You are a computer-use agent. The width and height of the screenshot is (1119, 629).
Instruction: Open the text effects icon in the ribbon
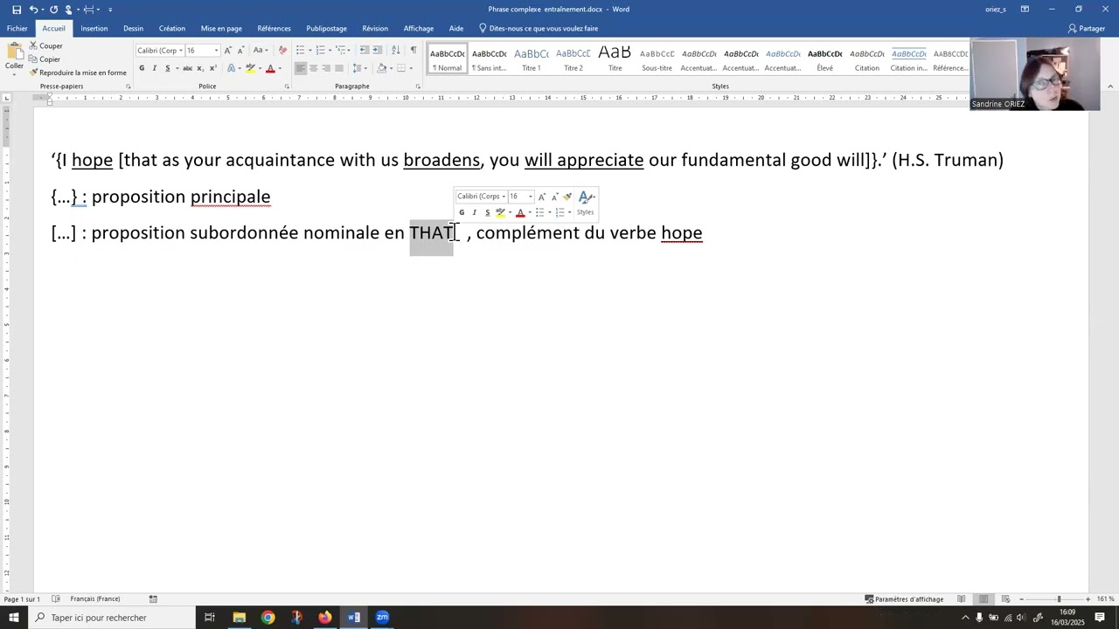[x=232, y=68]
